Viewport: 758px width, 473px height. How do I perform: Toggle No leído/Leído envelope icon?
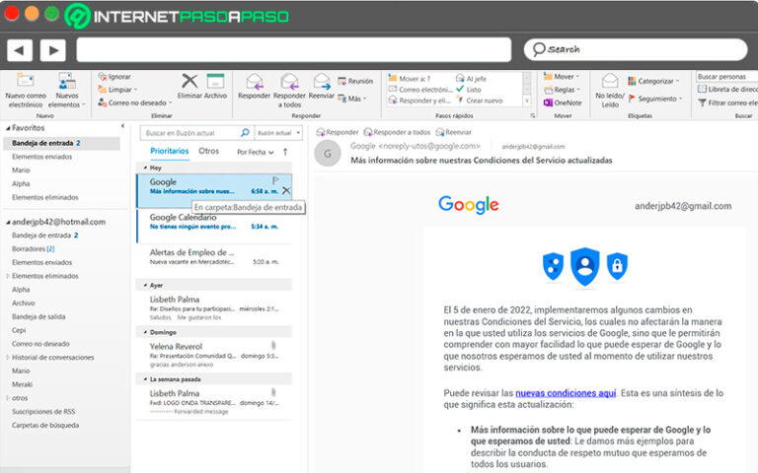coord(610,81)
